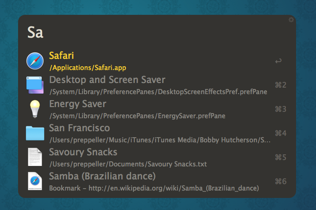The image size is (316, 210).
Task: Click the Savoury Snacks text document icon
Action: (35, 157)
